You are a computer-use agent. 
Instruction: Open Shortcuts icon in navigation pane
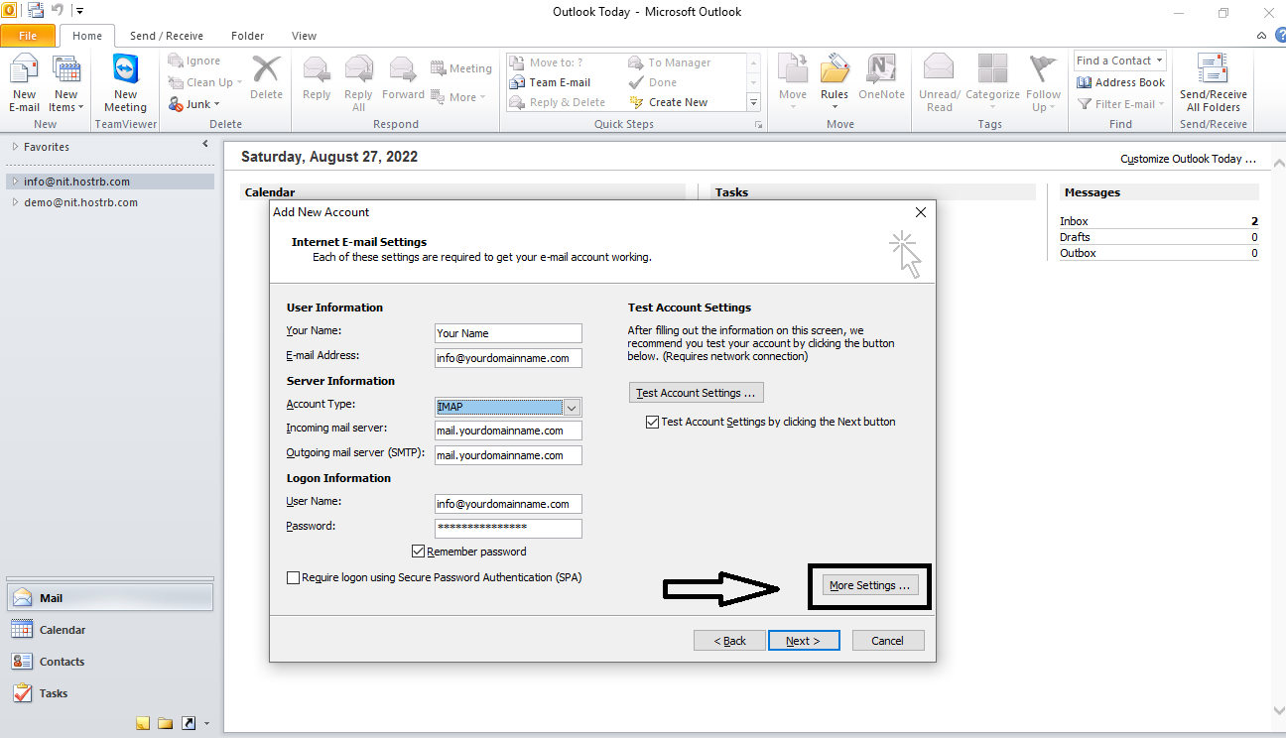click(x=189, y=723)
